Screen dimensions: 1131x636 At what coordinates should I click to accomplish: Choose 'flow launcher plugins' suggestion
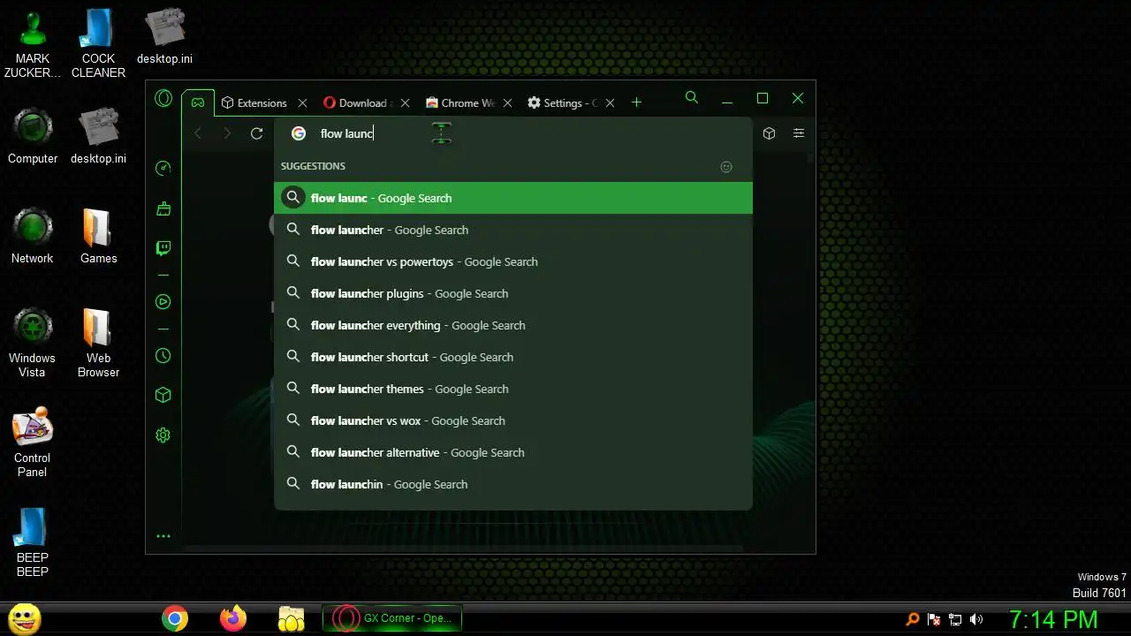tap(513, 293)
